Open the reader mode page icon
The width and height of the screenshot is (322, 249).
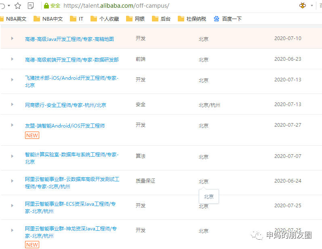click(31, 6)
